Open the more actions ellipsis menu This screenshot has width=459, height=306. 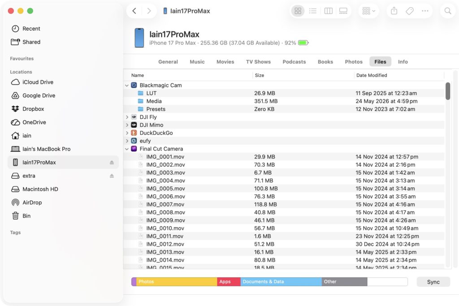click(x=425, y=11)
